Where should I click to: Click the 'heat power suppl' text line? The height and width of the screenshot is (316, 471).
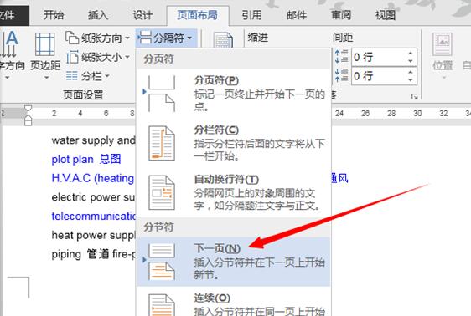[x=93, y=235]
